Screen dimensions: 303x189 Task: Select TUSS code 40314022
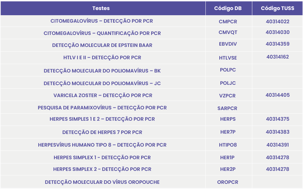(277, 22)
